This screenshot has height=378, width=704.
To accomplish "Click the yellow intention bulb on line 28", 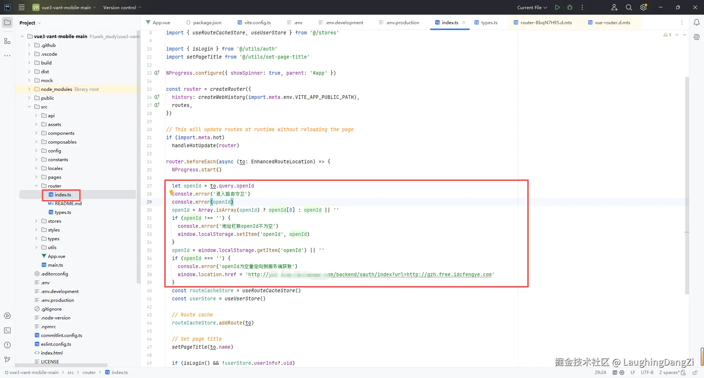I will pos(171,192).
